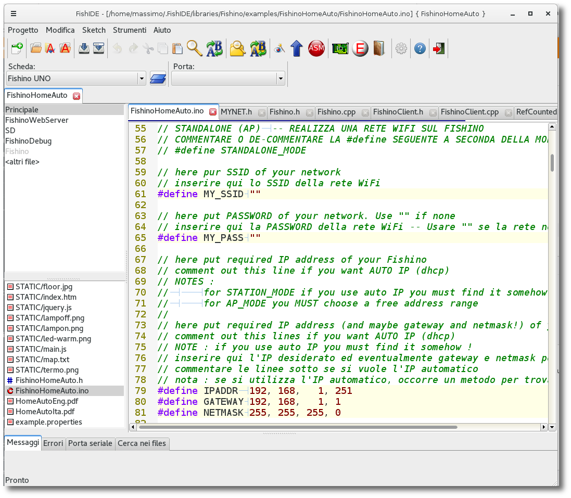The image size is (571, 498).
Task: Click the blue stacked layers icon beside Scheda
Action: pyautogui.click(x=157, y=79)
